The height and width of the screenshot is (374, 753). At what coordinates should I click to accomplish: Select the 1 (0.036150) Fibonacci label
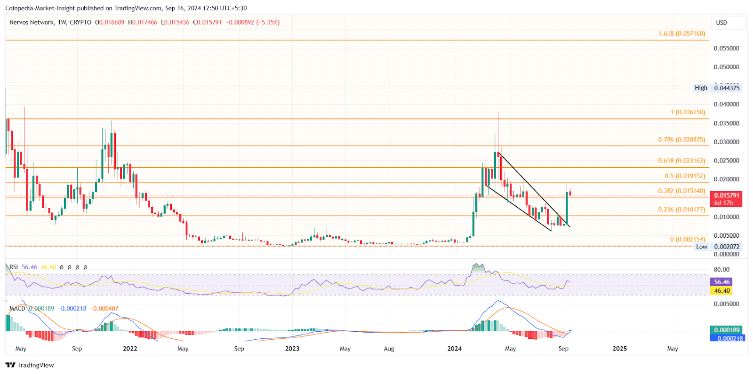[x=688, y=112]
